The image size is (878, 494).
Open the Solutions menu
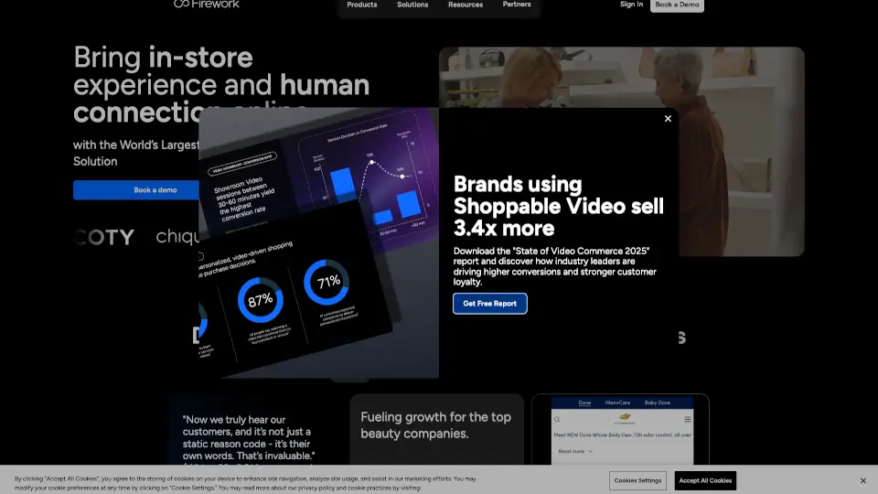(412, 5)
